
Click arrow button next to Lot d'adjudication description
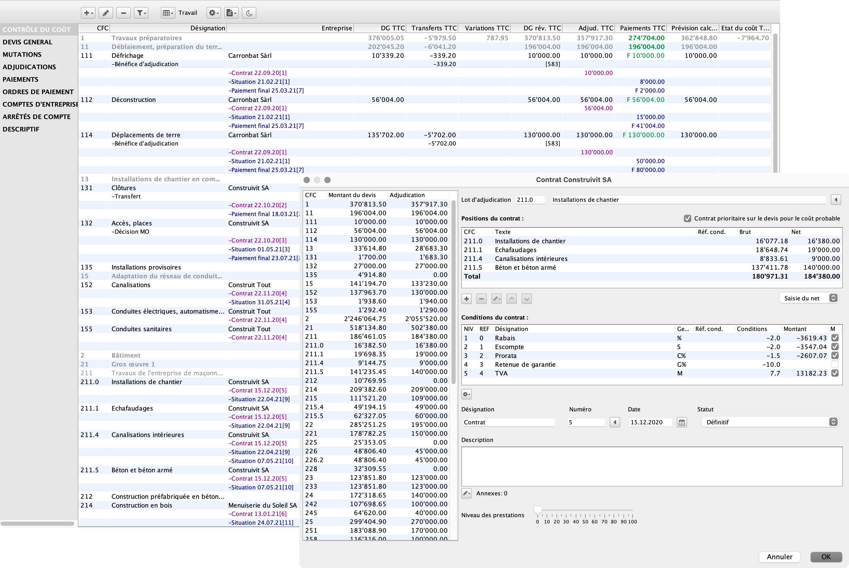[x=836, y=200]
